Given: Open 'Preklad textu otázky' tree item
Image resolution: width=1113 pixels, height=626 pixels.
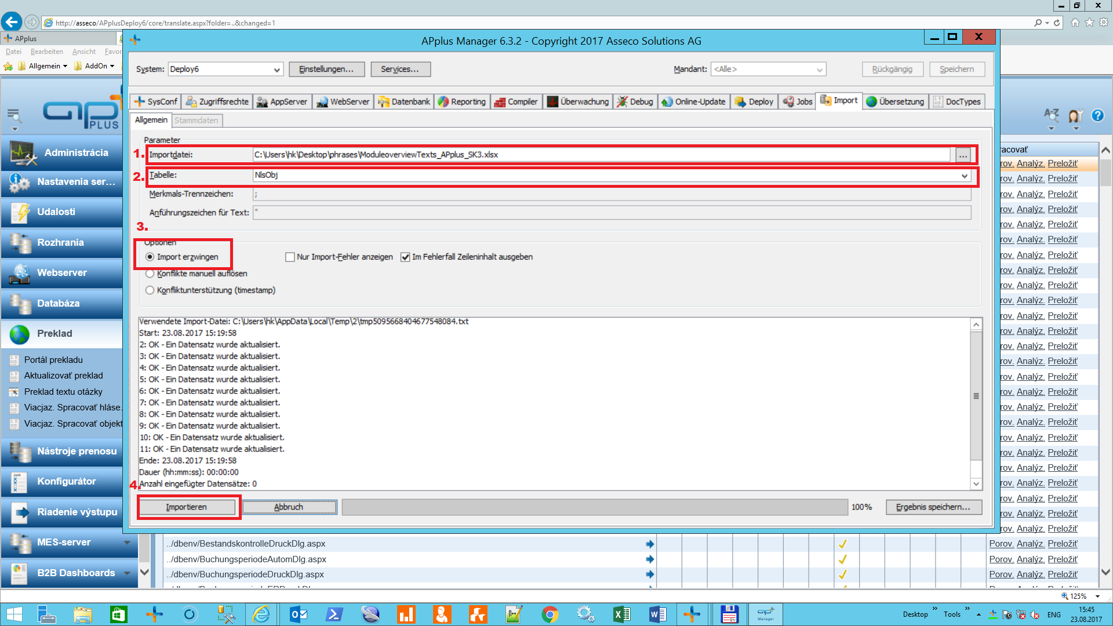Looking at the screenshot, I should coord(63,392).
